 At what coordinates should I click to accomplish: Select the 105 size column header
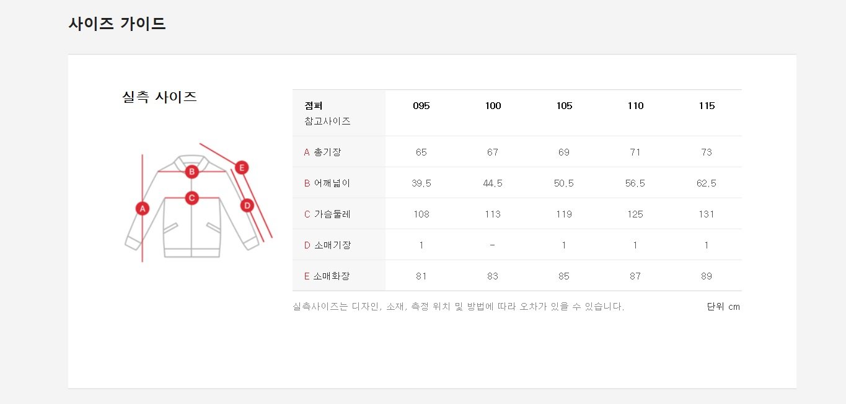click(564, 106)
